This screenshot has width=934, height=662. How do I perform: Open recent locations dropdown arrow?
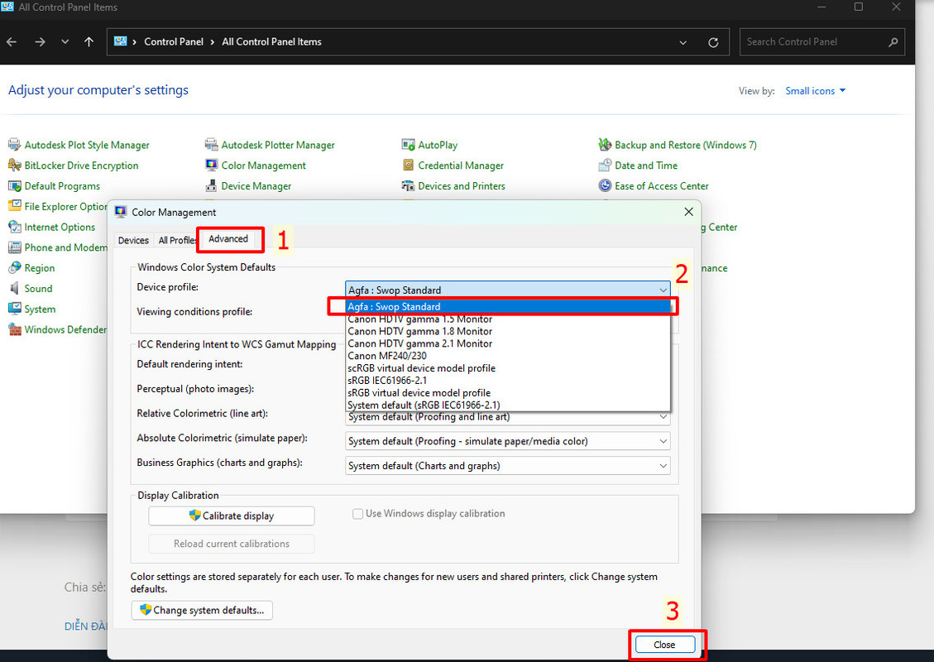point(65,41)
